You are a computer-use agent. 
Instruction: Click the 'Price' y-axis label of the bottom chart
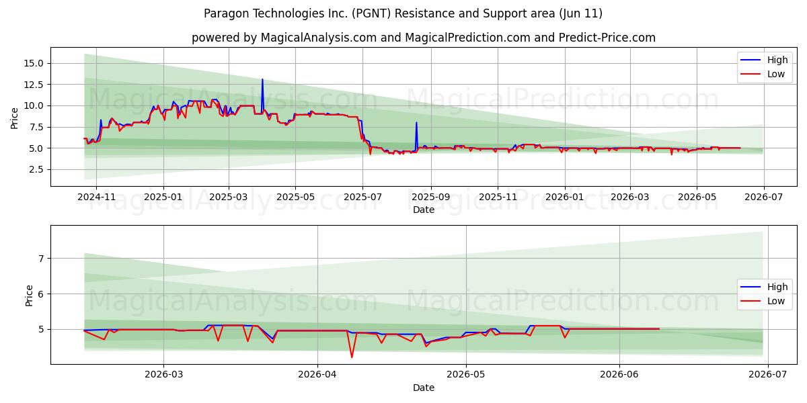[30, 295]
